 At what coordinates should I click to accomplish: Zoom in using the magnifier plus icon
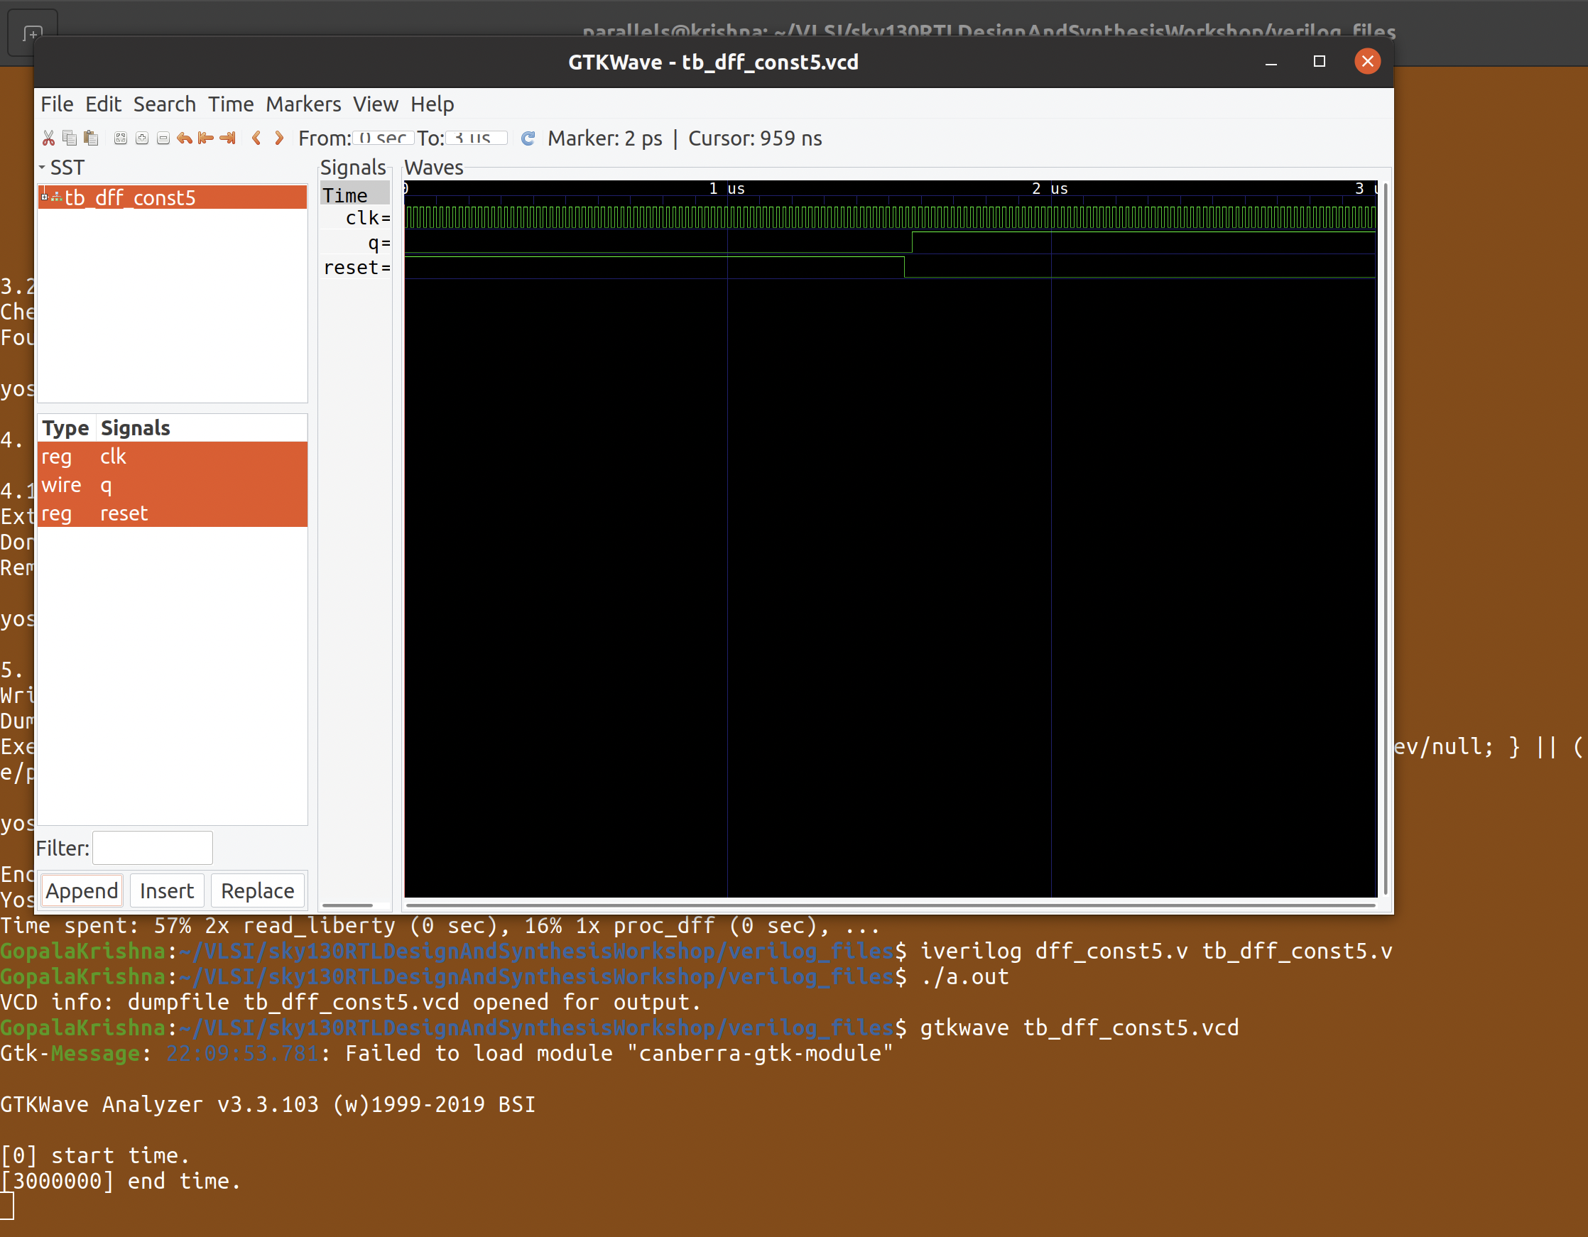tap(142, 138)
